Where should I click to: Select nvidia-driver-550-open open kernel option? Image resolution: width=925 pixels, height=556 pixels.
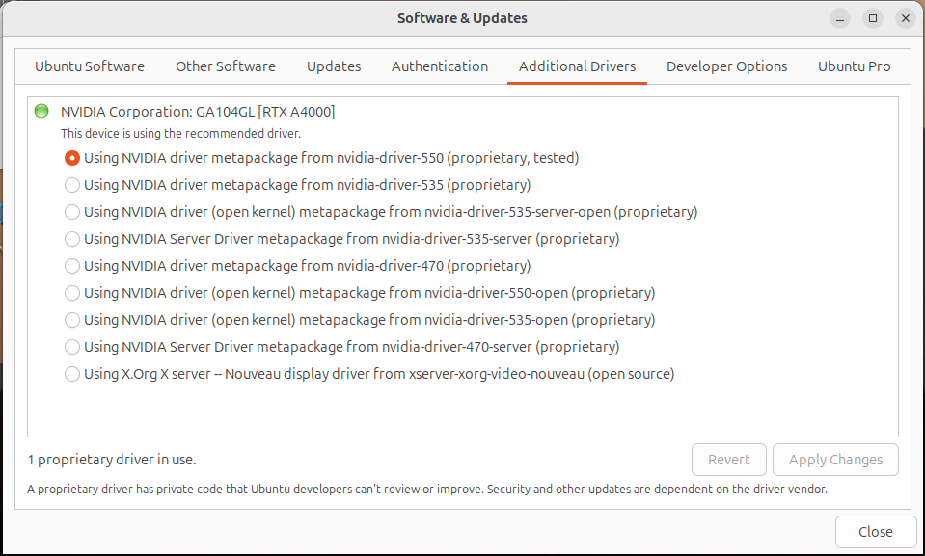pyautogui.click(x=72, y=293)
